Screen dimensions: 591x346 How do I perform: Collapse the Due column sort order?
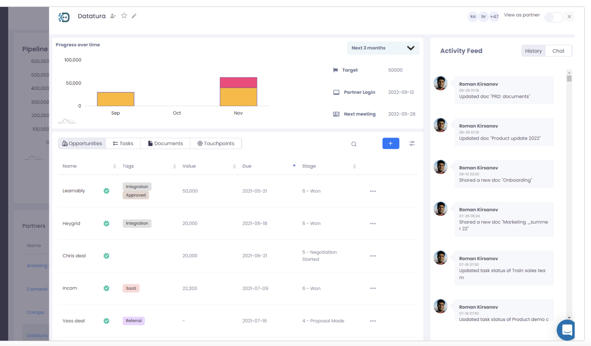[294, 166]
